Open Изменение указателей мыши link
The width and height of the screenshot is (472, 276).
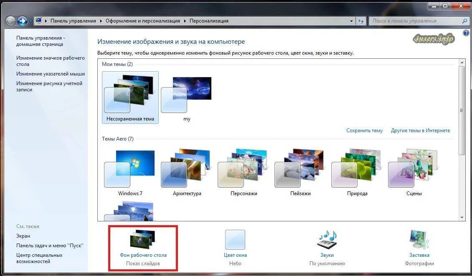coord(50,74)
